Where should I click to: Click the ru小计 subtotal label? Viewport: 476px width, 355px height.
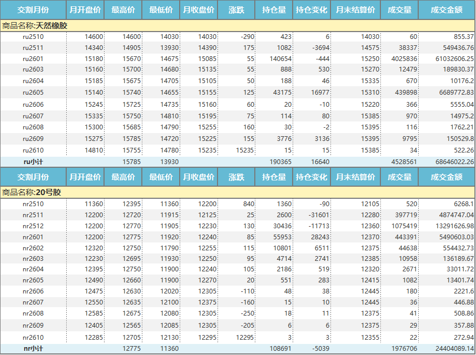(x=33, y=162)
